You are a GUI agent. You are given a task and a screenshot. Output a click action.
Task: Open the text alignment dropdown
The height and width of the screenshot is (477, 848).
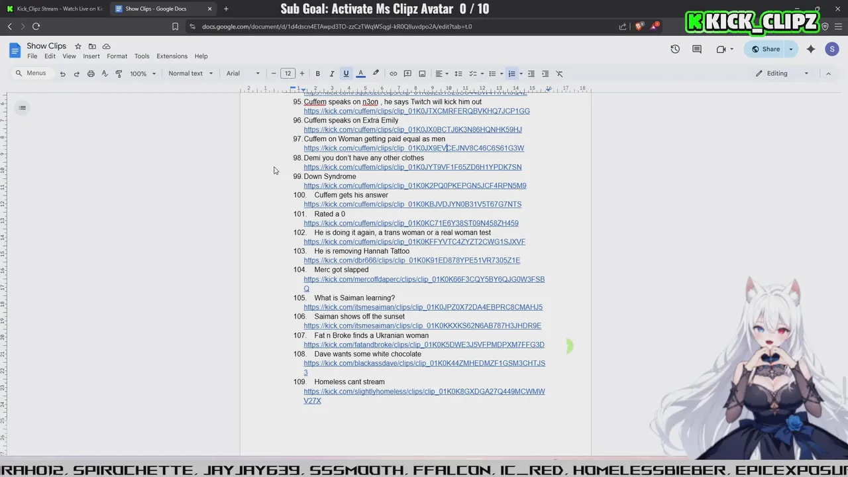tap(441, 74)
